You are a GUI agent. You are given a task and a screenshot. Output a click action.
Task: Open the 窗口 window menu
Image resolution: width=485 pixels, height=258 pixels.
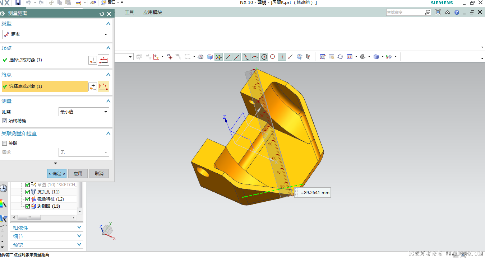tap(112, 3)
